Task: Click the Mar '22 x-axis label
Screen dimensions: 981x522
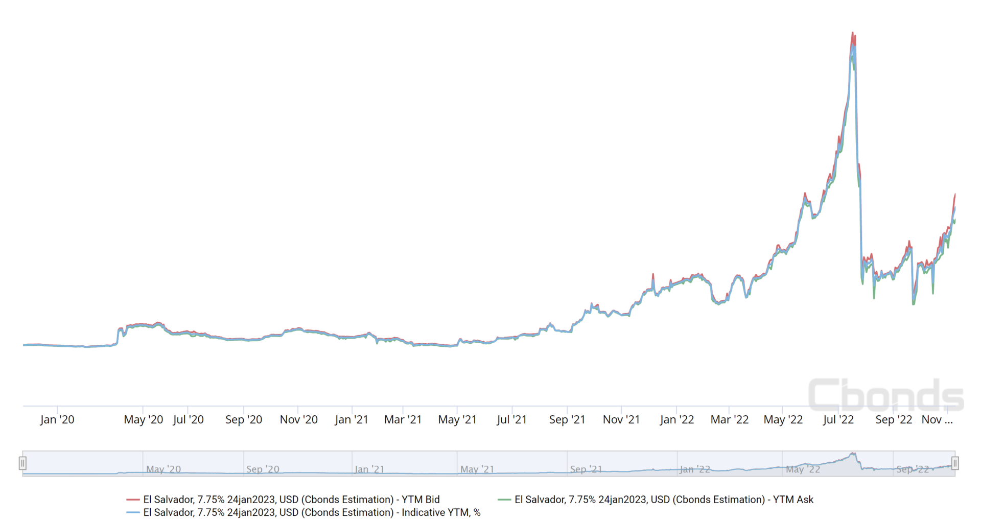Action: (x=730, y=420)
